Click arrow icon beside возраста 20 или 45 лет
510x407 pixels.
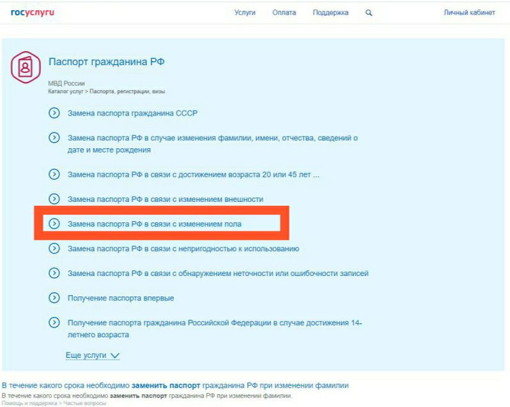click(x=54, y=174)
